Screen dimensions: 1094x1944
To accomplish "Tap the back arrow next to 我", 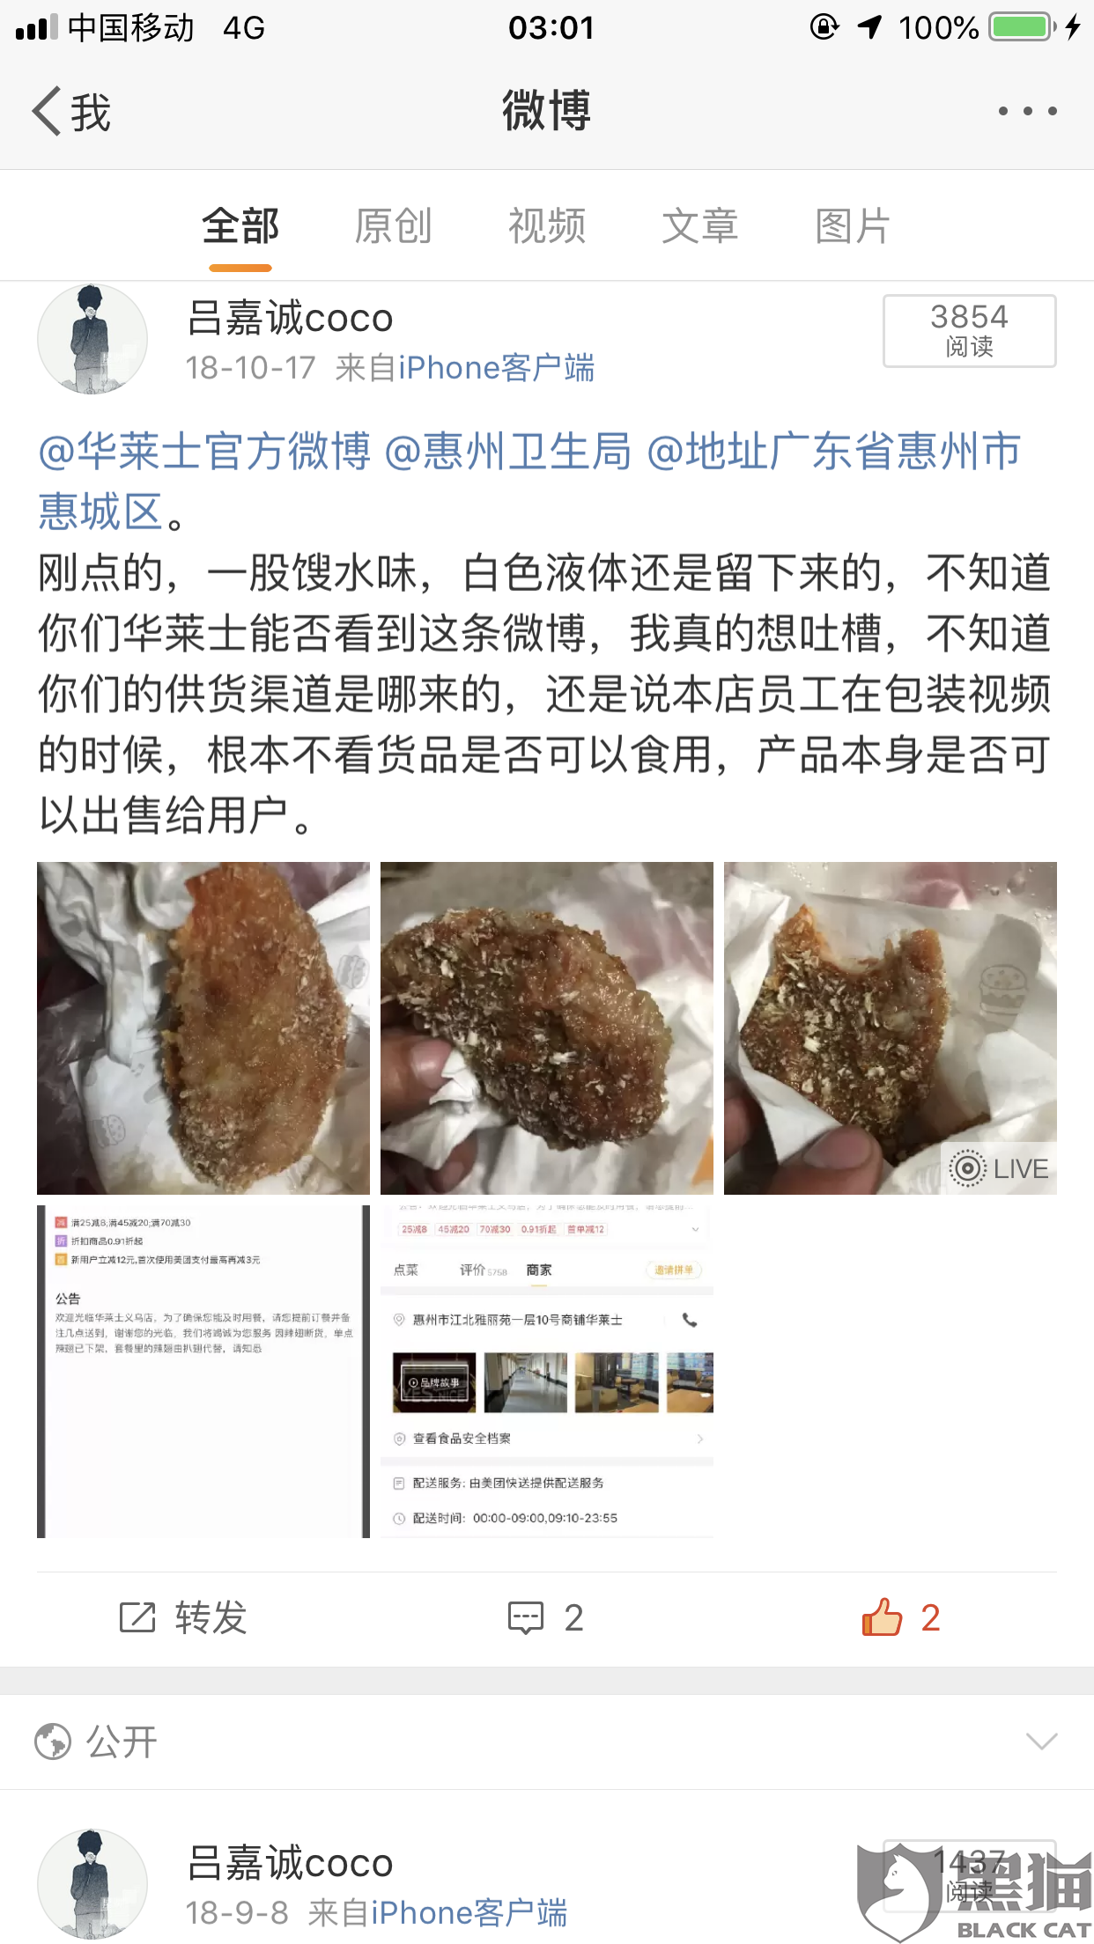I will point(48,112).
